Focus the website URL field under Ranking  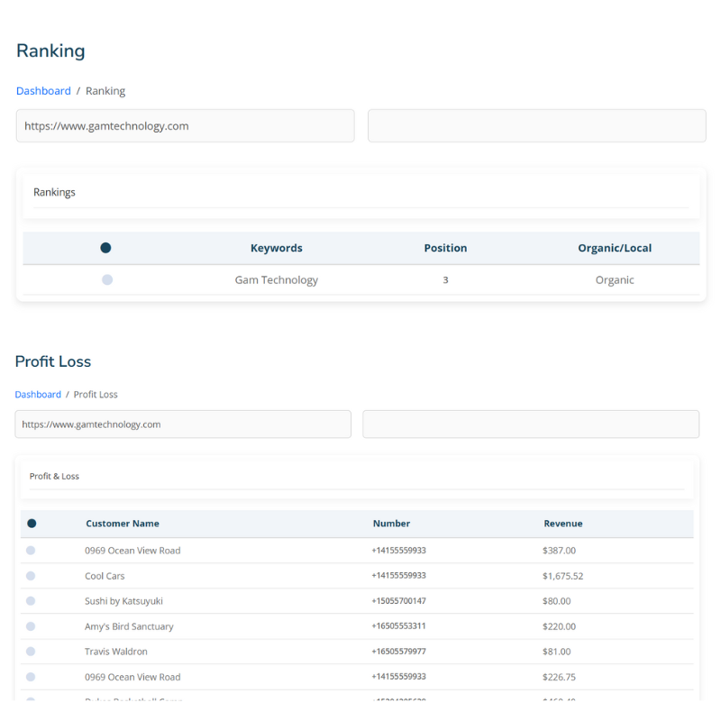point(185,126)
